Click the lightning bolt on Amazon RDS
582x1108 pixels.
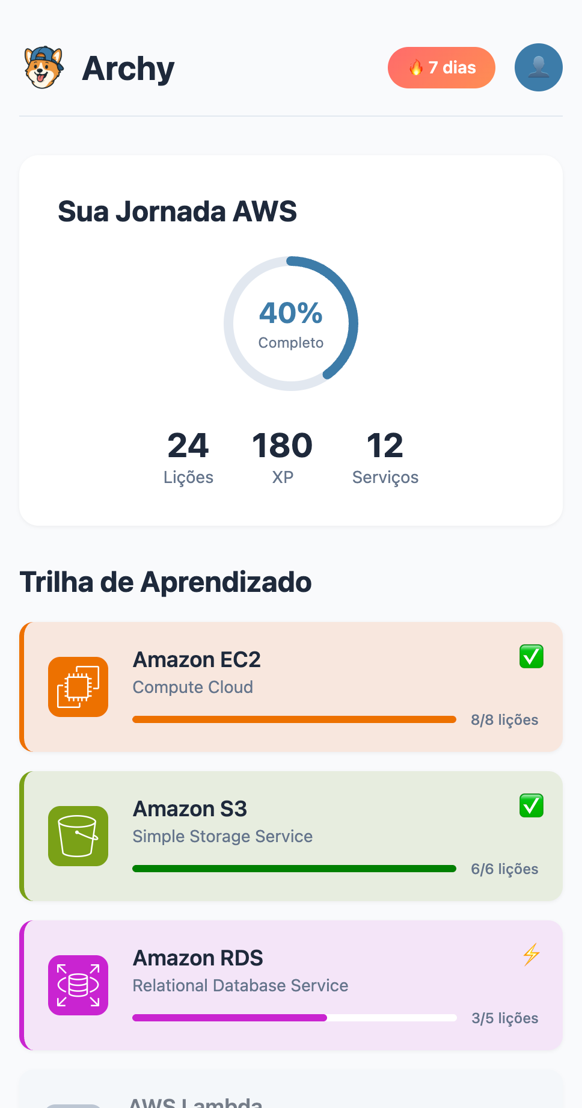tap(531, 955)
